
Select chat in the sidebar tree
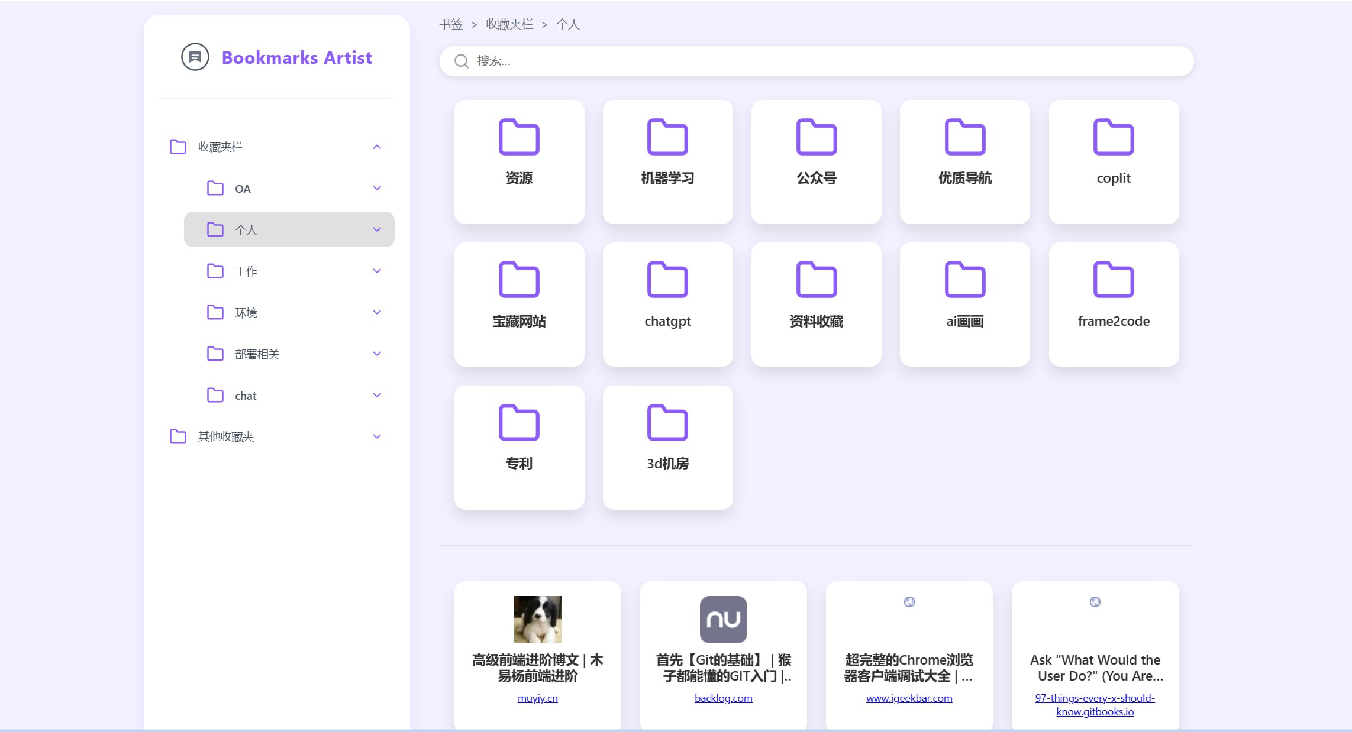pos(289,395)
